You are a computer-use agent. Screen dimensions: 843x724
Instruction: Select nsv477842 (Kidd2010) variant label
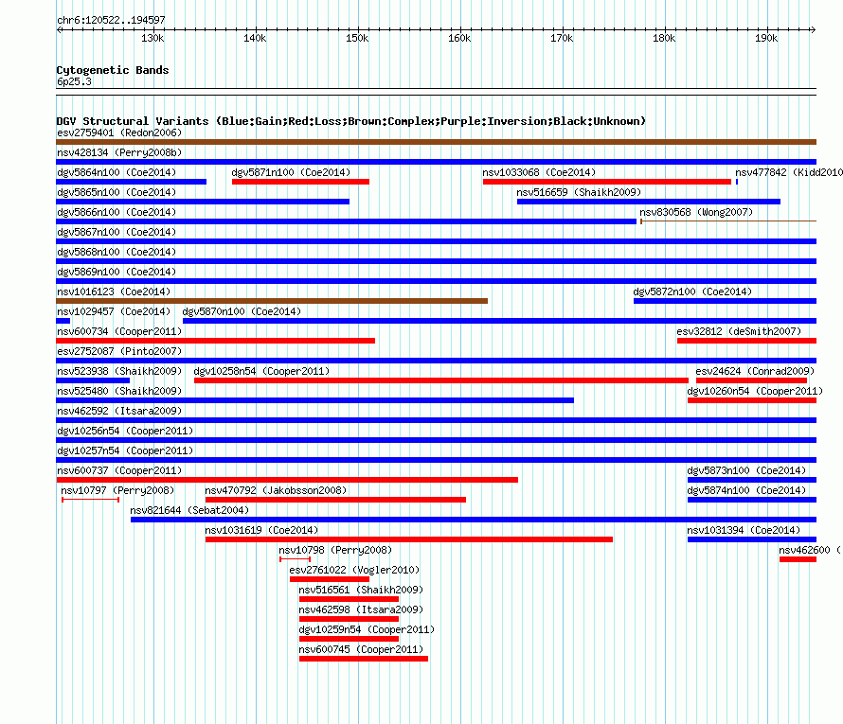coord(789,172)
